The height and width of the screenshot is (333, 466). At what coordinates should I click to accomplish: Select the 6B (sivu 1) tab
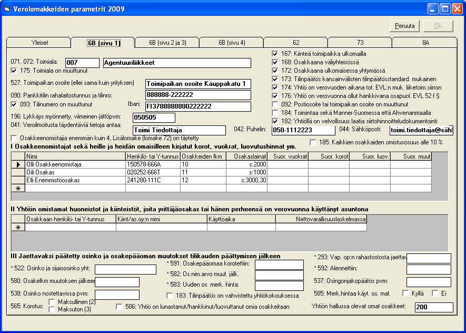point(103,43)
